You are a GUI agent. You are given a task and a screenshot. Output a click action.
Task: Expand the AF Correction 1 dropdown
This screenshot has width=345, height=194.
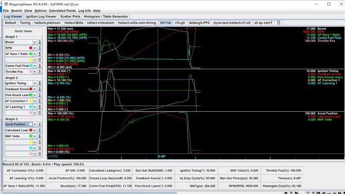34,101
